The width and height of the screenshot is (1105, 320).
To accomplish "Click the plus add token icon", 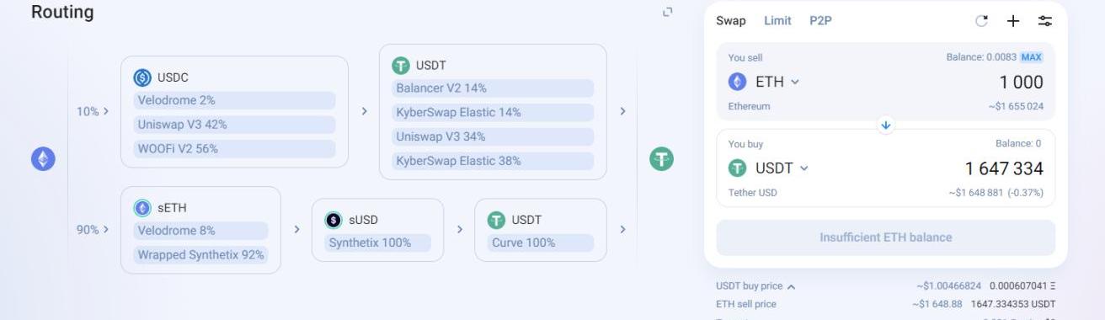I will click(x=1013, y=21).
